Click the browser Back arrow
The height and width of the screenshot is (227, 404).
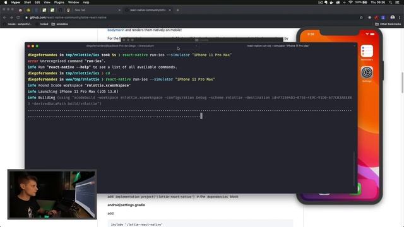pos(4,18)
